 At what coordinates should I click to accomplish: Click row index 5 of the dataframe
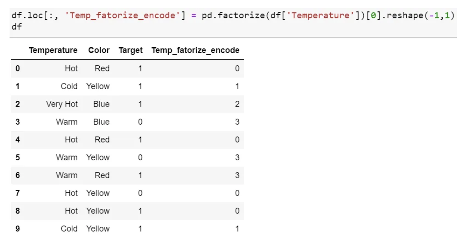pos(17,157)
